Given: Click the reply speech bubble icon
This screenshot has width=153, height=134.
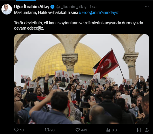Looking at the screenshot, I should [x=16, y=130].
